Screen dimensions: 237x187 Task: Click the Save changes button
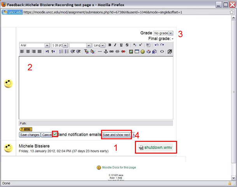[x=30, y=135]
